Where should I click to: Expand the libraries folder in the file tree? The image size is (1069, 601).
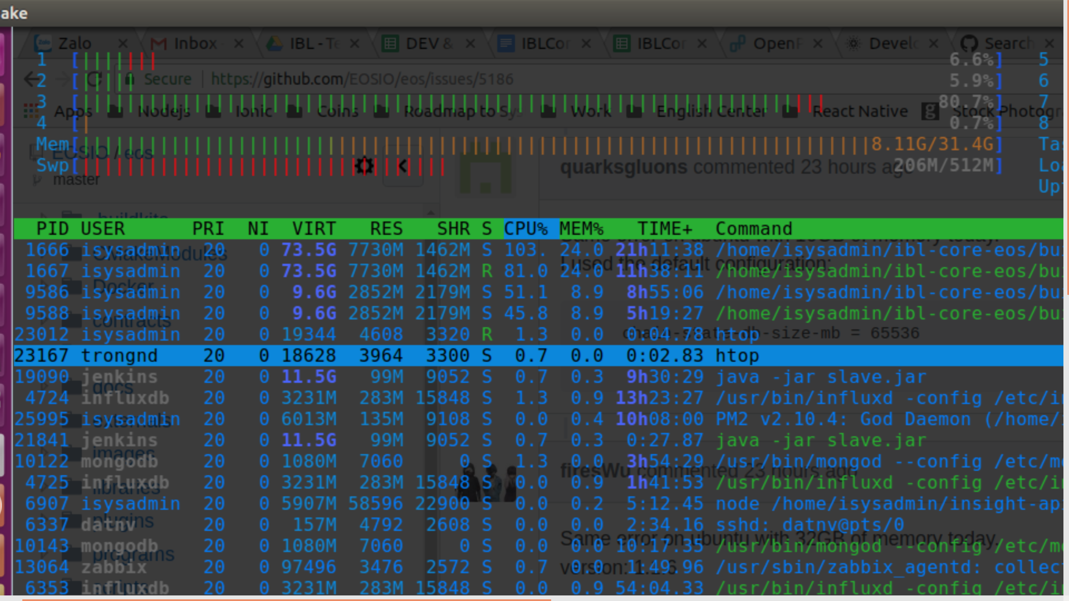(x=45, y=485)
